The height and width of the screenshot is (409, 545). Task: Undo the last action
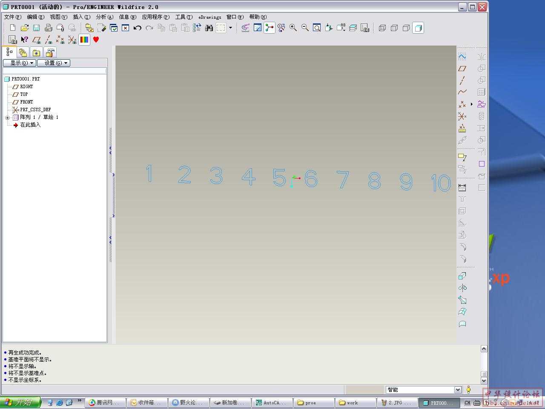point(137,28)
